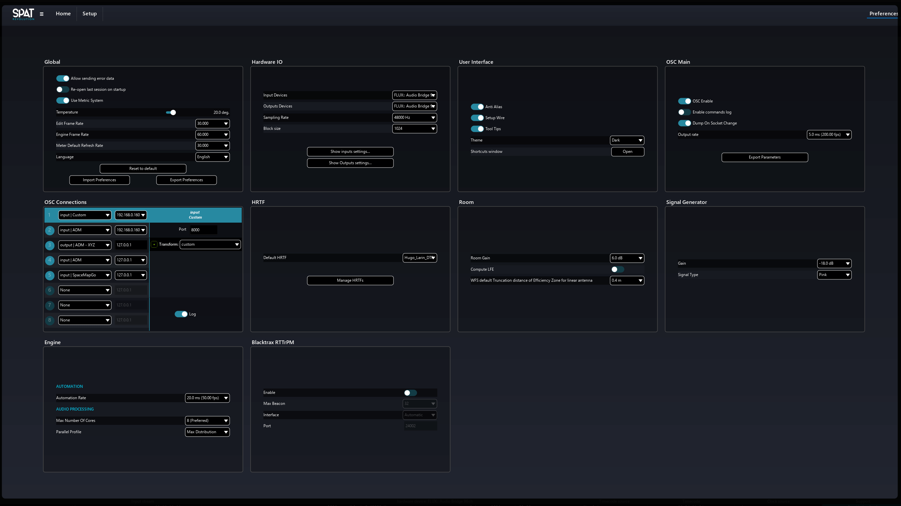Image resolution: width=901 pixels, height=506 pixels.
Task: Enable the Compute LFE toggle
Action: [617, 269]
